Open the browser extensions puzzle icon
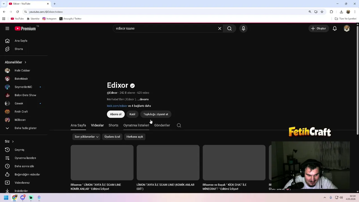Screen dimensions: 359x202 click(331, 12)
